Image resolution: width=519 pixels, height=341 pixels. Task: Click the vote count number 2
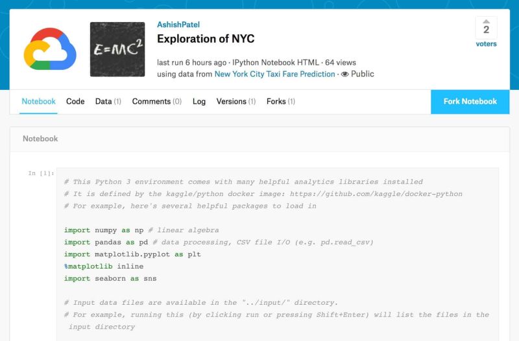click(486, 30)
